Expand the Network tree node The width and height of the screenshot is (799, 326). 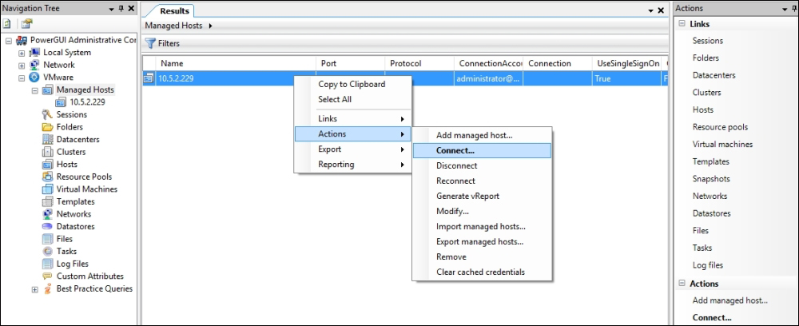[x=22, y=66]
